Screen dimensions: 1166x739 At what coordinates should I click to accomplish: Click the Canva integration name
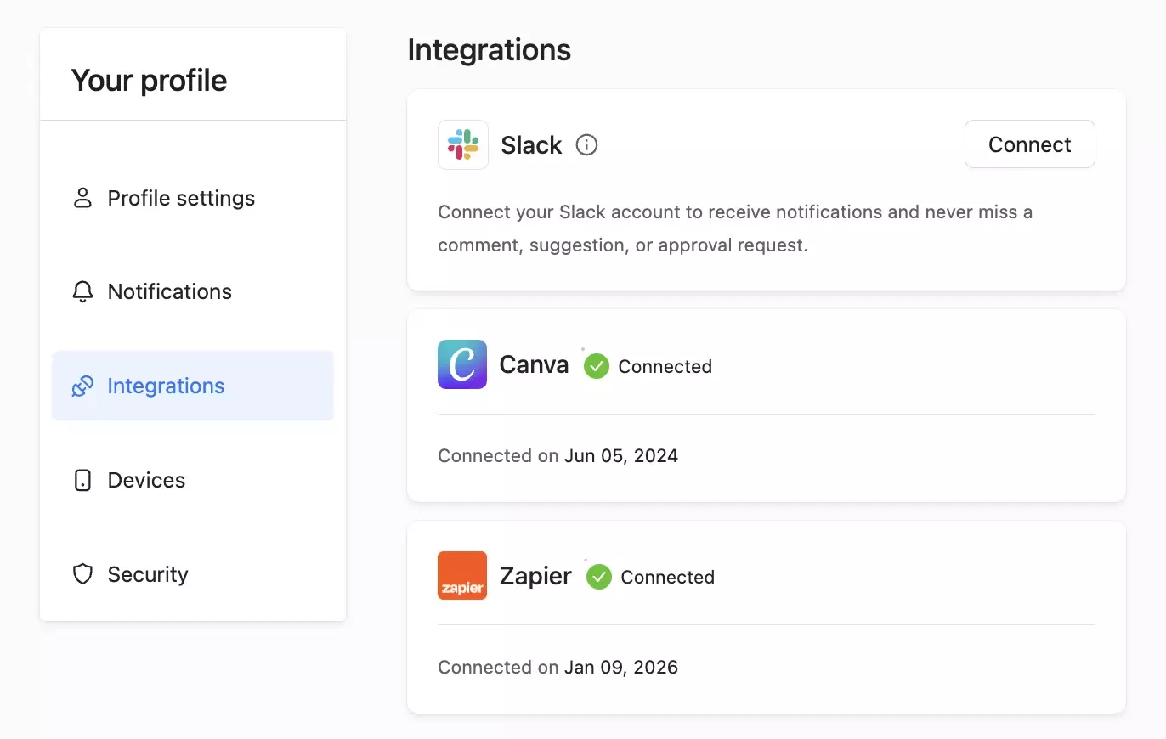[534, 364]
